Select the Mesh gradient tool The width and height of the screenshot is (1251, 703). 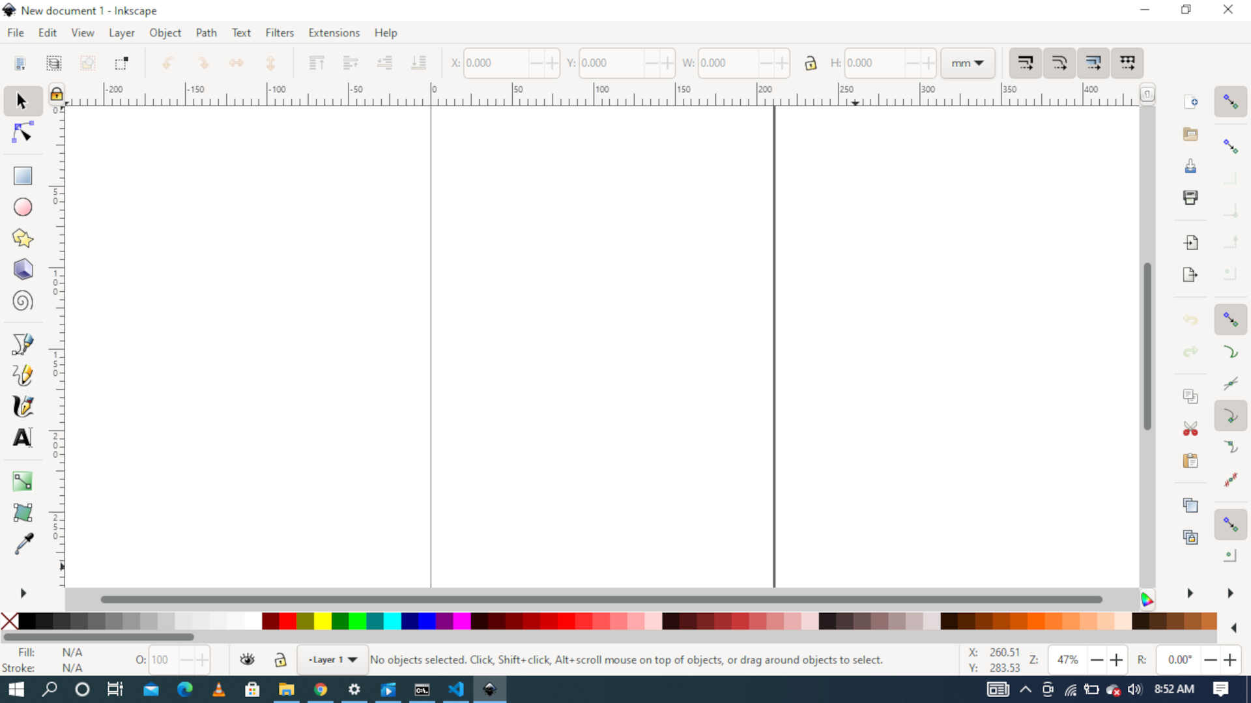pyautogui.click(x=23, y=513)
